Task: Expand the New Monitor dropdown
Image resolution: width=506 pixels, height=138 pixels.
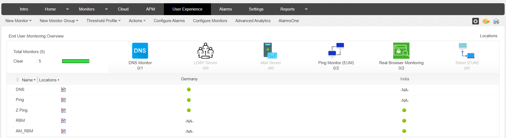Action: pos(18,21)
